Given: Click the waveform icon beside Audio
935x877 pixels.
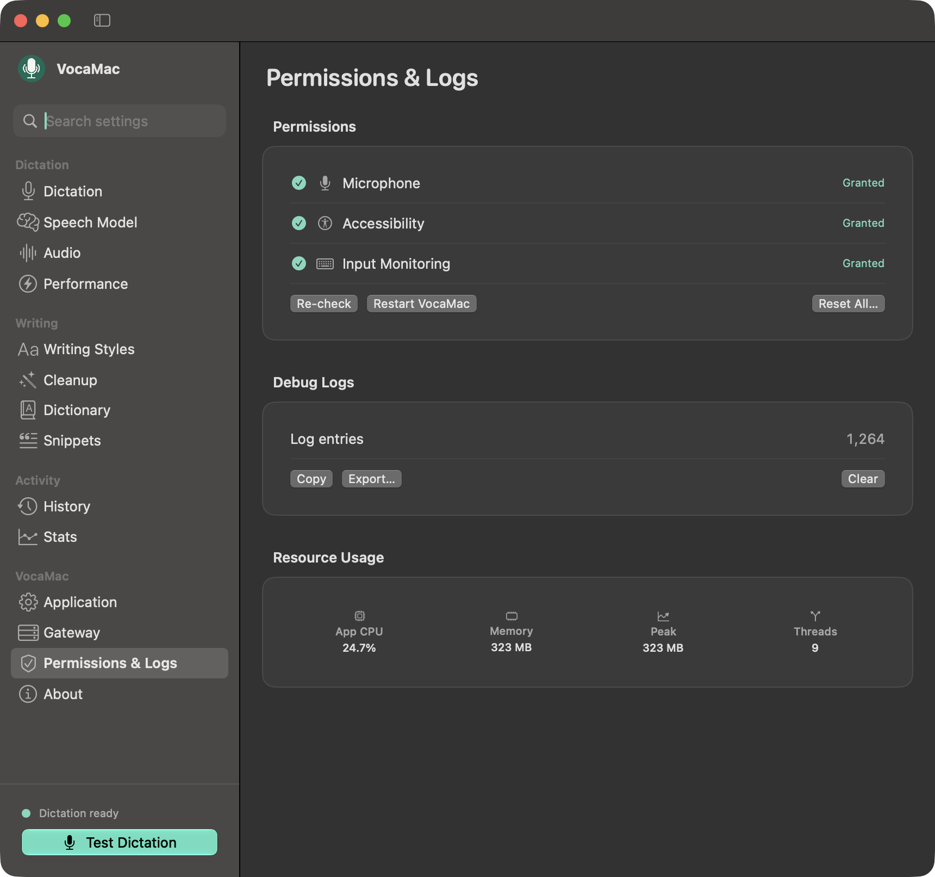Looking at the screenshot, I should coord(28,253).
